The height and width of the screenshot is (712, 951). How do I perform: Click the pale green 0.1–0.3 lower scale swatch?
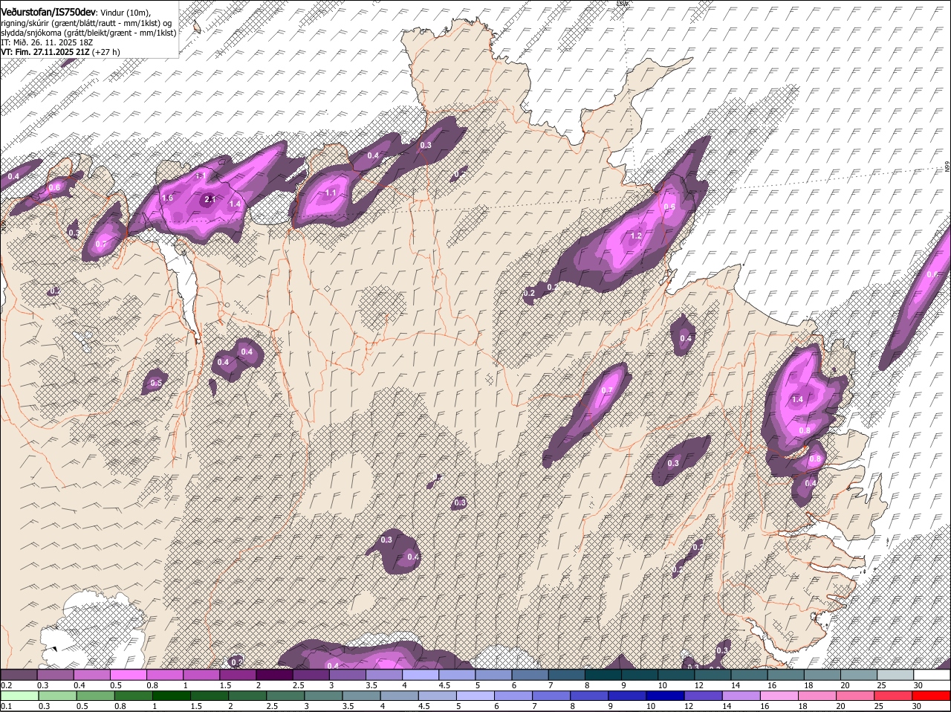click(x=19, y=696)
